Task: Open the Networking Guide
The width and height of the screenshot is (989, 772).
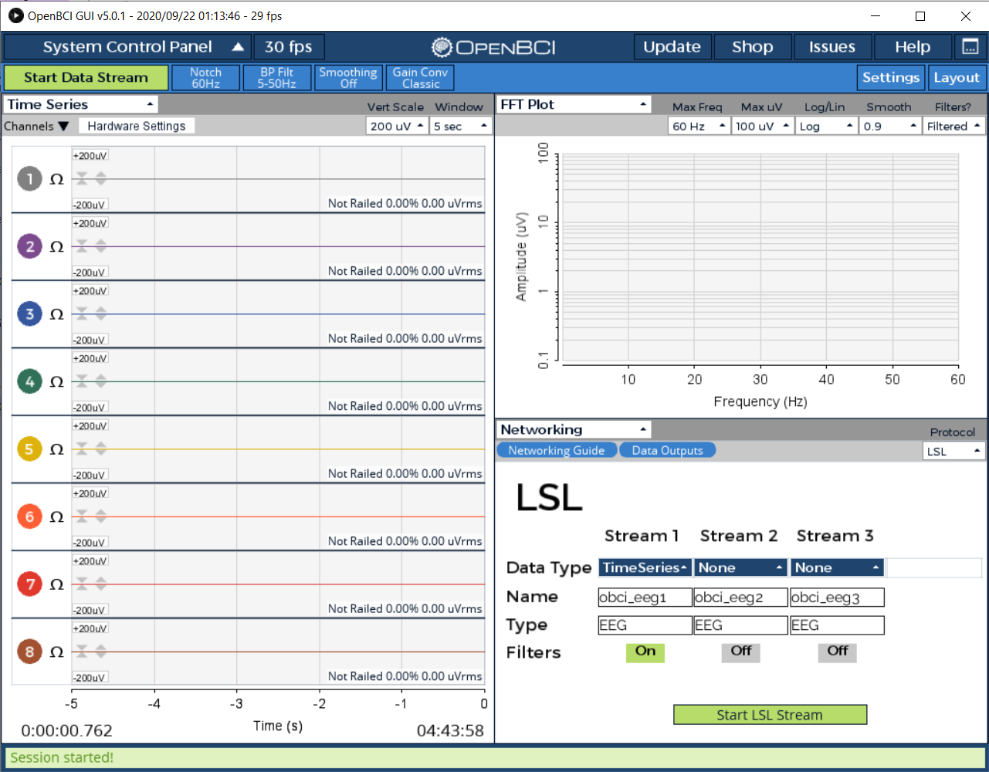Action: pyautogui.click(x=557, y=450)
